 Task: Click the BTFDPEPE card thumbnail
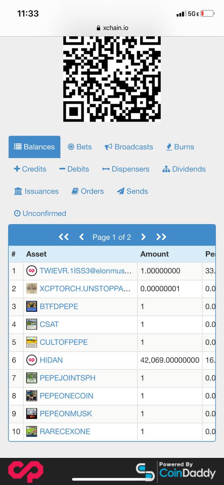pos(31,307)
